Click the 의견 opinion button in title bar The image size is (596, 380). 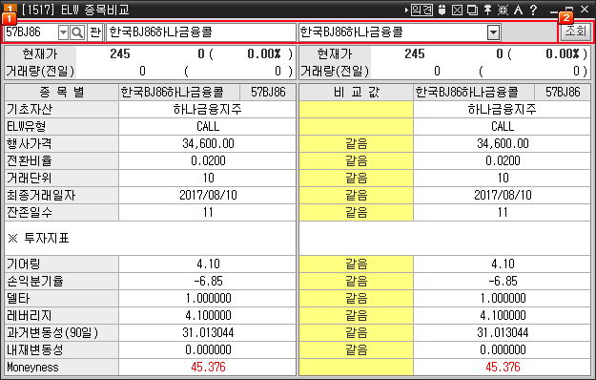tap(421, 10)
